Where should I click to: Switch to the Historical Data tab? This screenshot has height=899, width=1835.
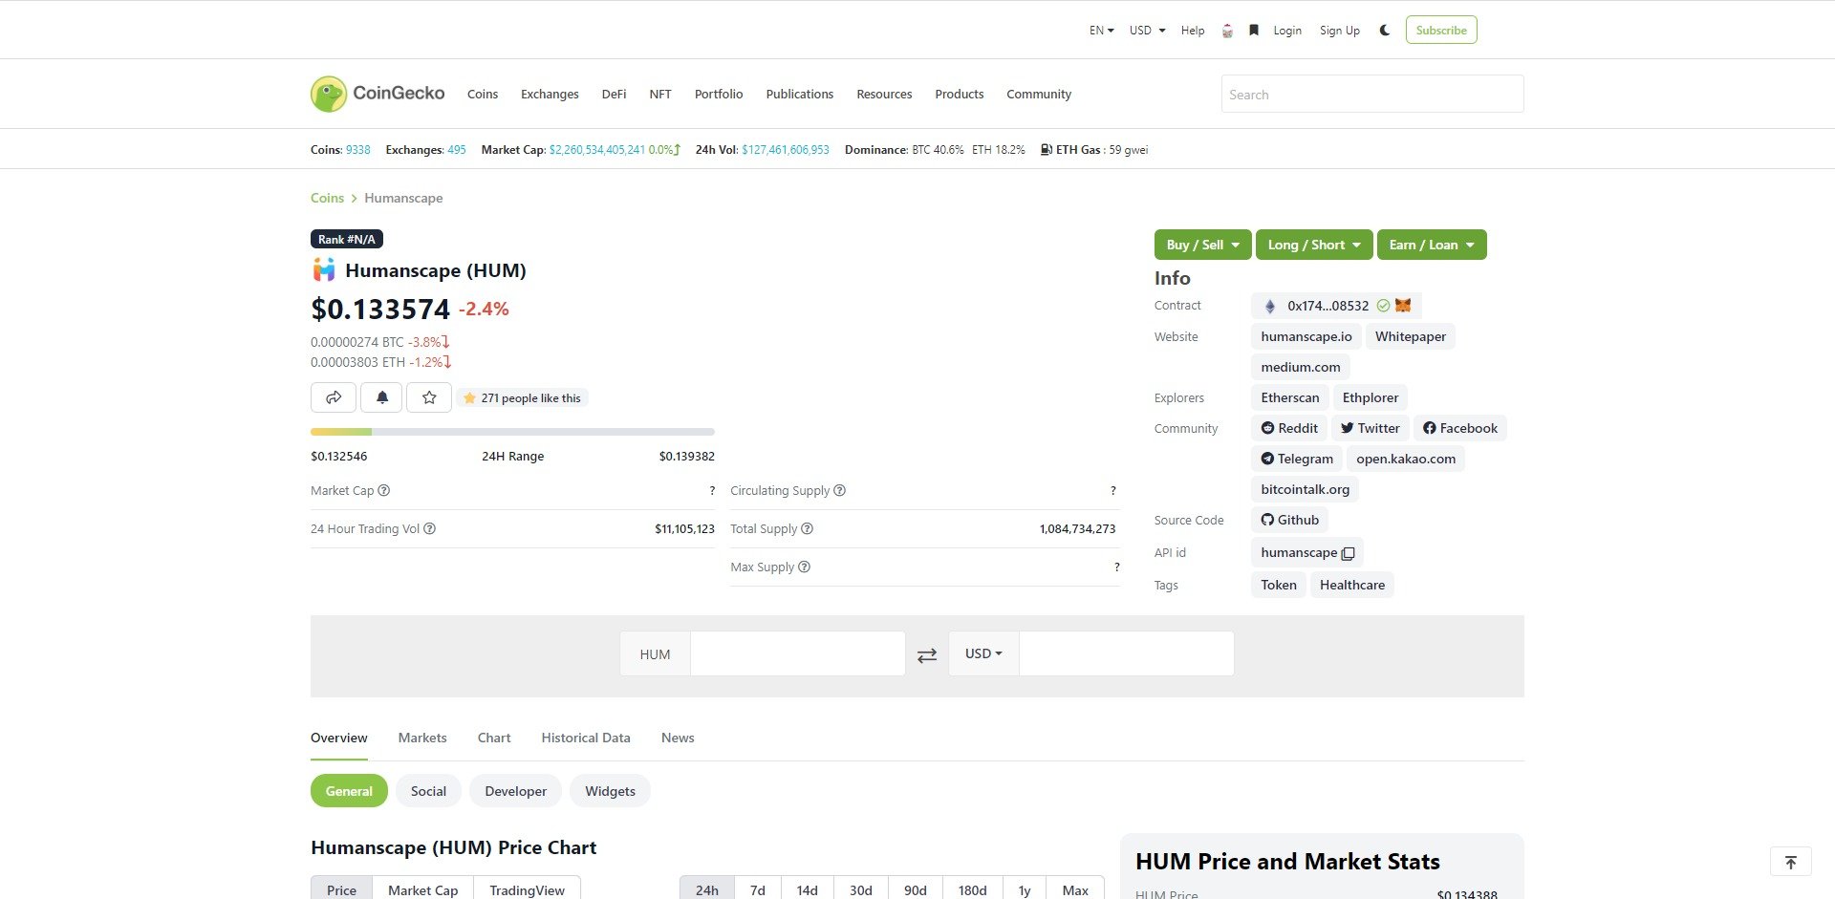tap(585, 737)
